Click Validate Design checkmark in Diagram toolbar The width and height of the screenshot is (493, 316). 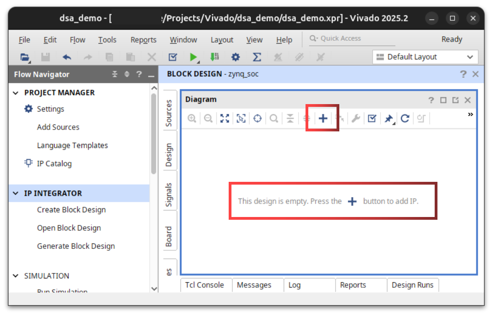[x=372, y=118]
